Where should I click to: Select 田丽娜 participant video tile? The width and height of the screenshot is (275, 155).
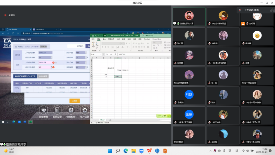pos(189,56)
